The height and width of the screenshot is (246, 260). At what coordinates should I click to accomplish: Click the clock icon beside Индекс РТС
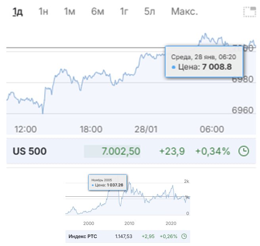click(x=184, y=236)
